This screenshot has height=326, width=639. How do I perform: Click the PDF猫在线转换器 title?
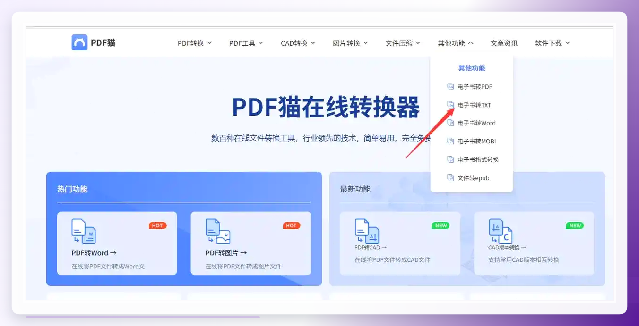(326, 107)
